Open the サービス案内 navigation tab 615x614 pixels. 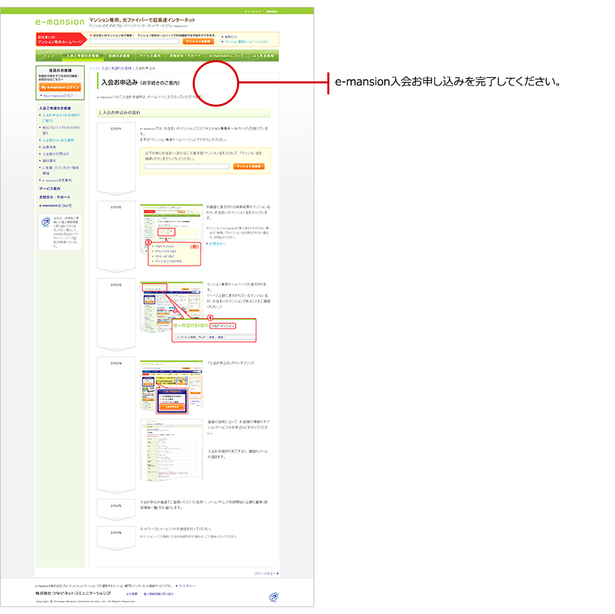coord(150,55)
